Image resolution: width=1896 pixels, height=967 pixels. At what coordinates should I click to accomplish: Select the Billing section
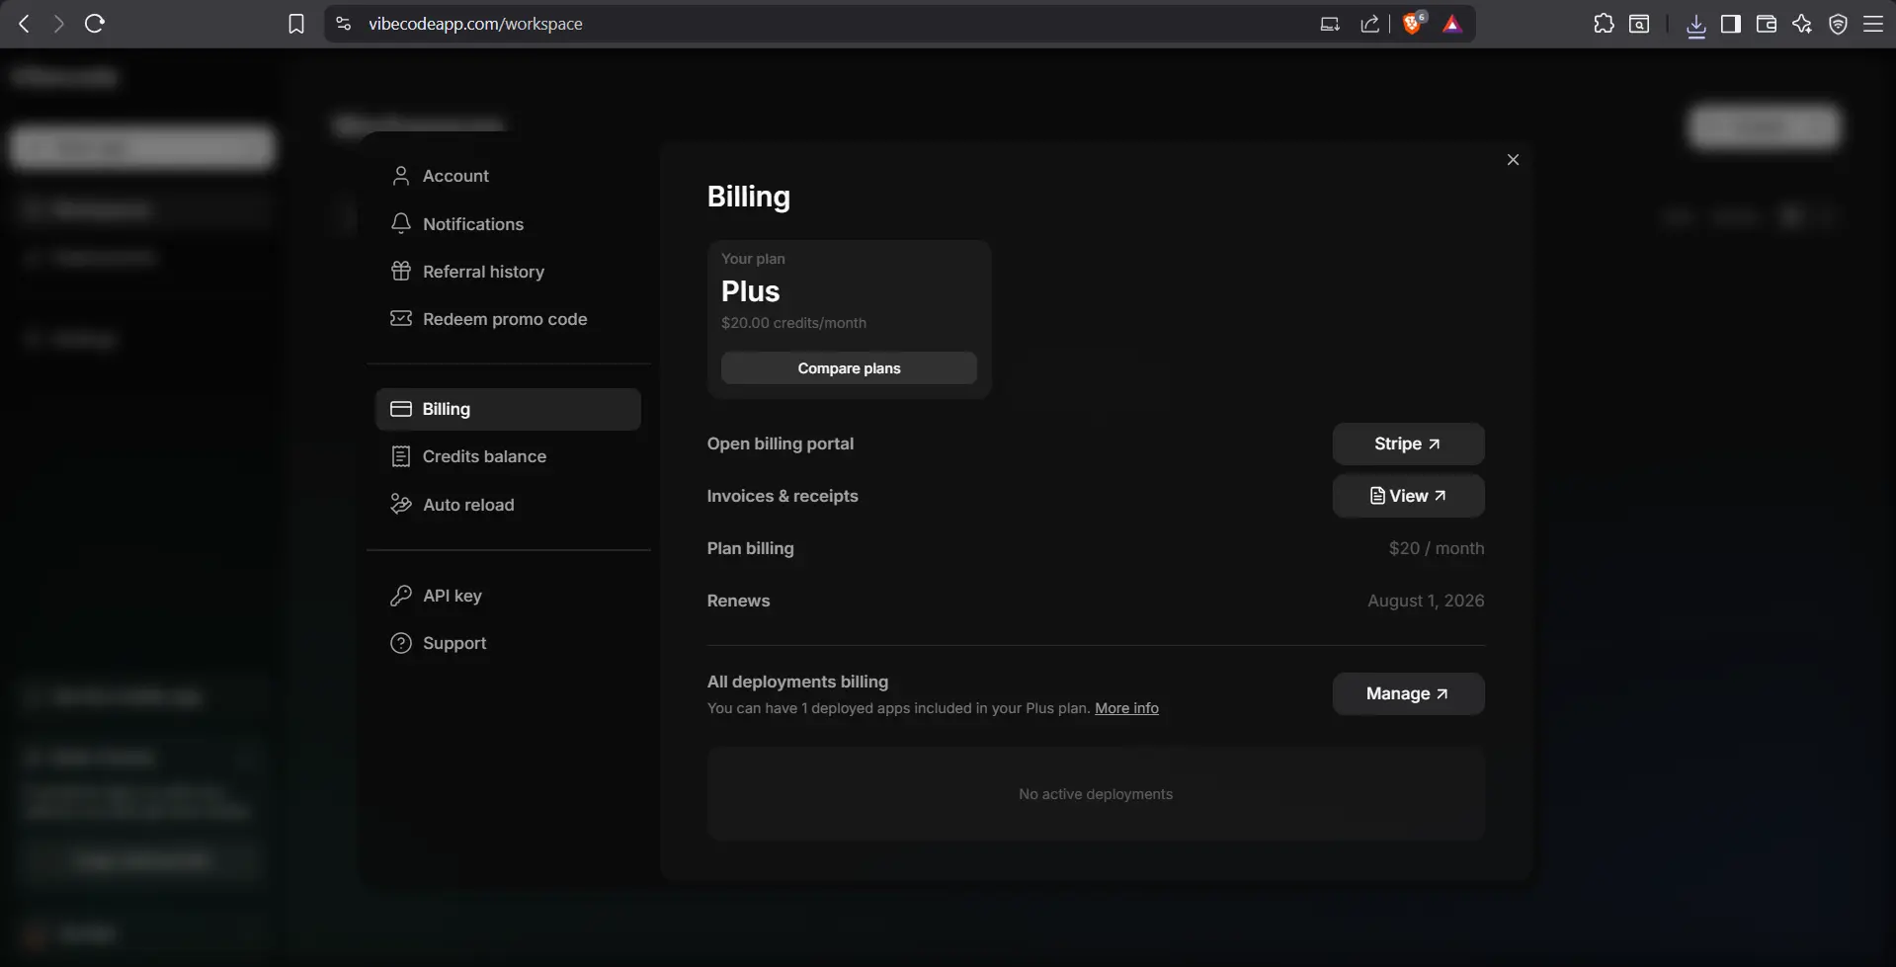coord(508,409)
